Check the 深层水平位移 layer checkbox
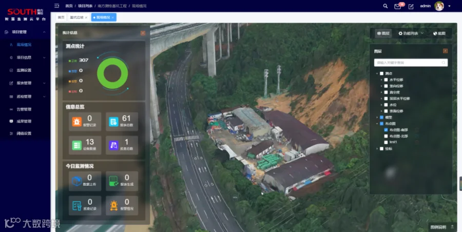Viewport: 462px width, 232px height. point(386,99)
